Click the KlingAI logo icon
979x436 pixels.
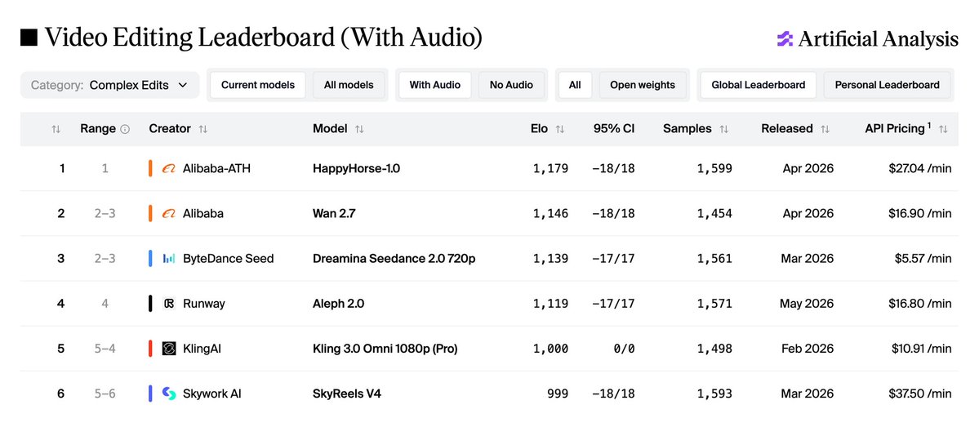[x=168, y=349]
